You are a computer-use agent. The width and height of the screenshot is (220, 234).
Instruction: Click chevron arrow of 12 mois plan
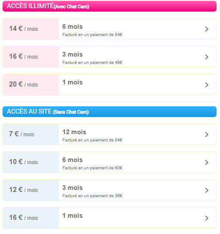point(207,135)
